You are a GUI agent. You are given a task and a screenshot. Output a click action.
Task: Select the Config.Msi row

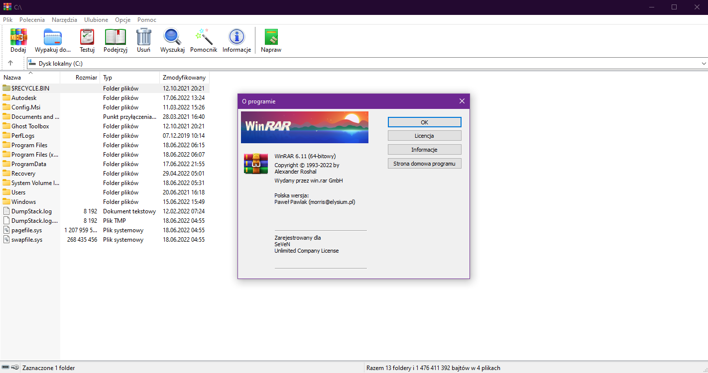point(105,107)
